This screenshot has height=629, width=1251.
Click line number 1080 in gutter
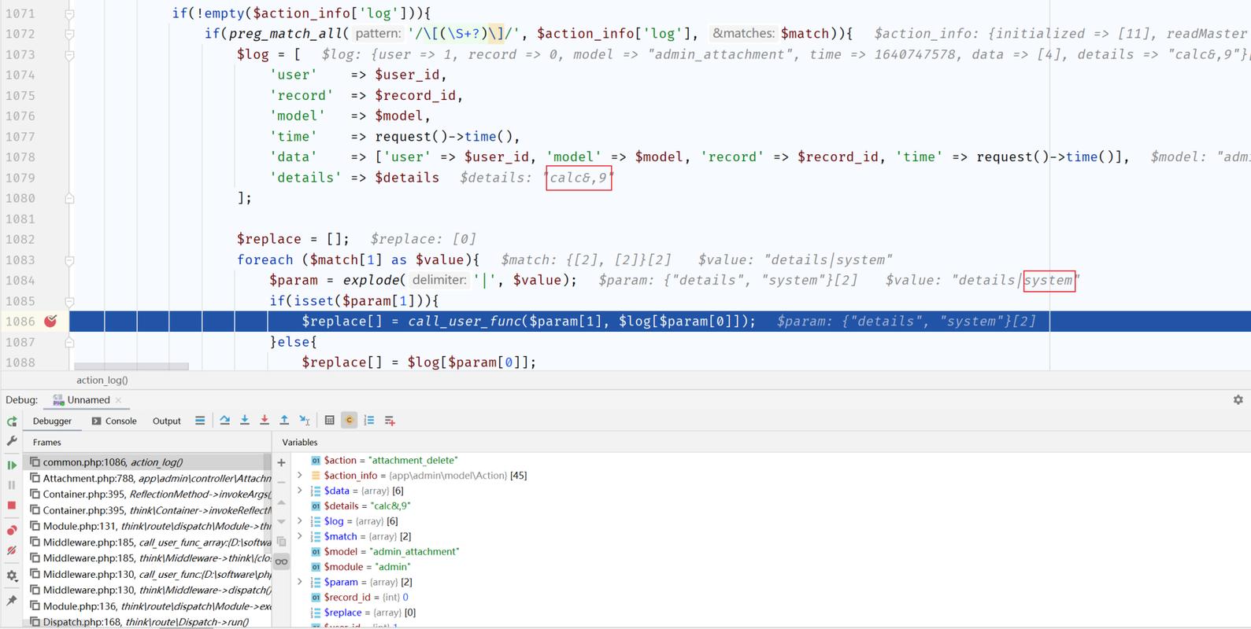pos(20,198)
